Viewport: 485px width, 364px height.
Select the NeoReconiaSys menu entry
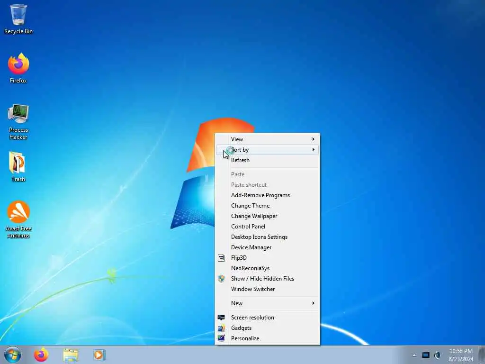click(268, 268)
